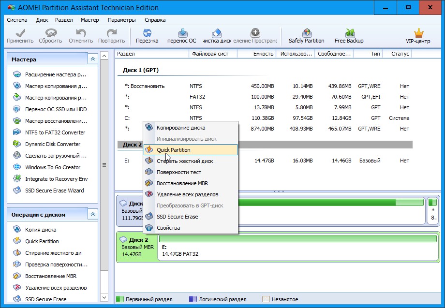Sort by the Раздел column header
The width and height of the screenshot is (445, 308).
click(x=152, y=54)
